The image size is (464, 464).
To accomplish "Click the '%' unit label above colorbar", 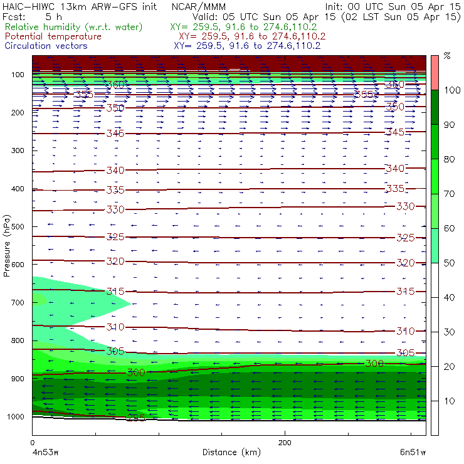I will click(x=447, y=56).
